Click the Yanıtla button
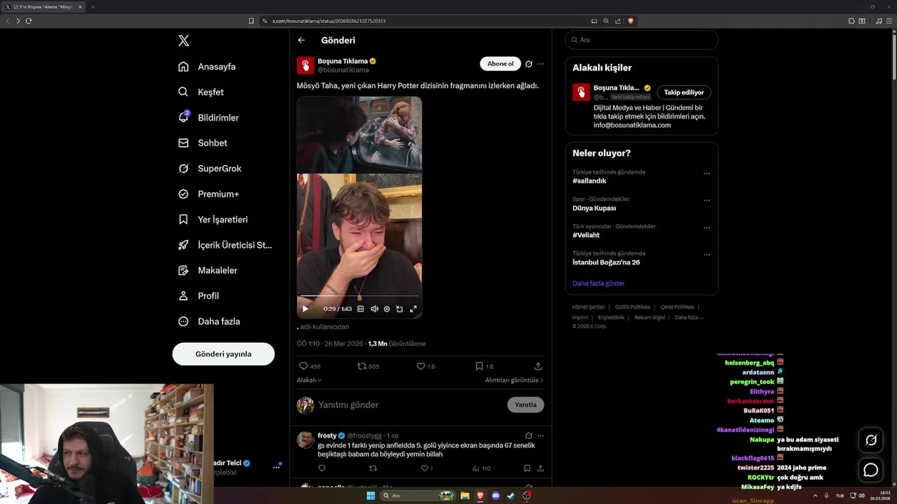897x504 pixels. click(x=526, y=405)
